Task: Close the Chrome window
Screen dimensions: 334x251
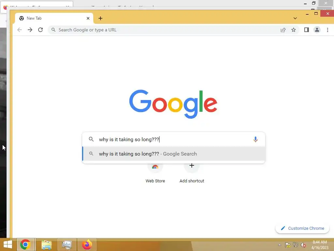Action: [x=327, y=14]
